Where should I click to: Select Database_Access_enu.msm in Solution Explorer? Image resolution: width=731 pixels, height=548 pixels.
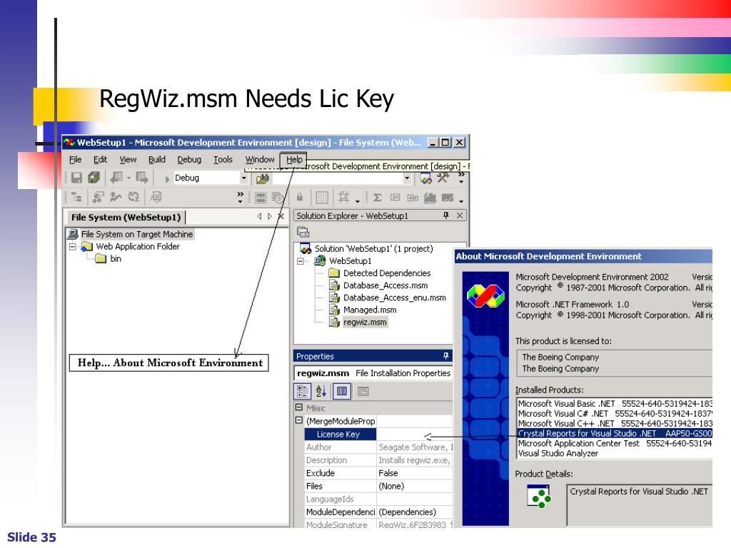tap(394, 298)
